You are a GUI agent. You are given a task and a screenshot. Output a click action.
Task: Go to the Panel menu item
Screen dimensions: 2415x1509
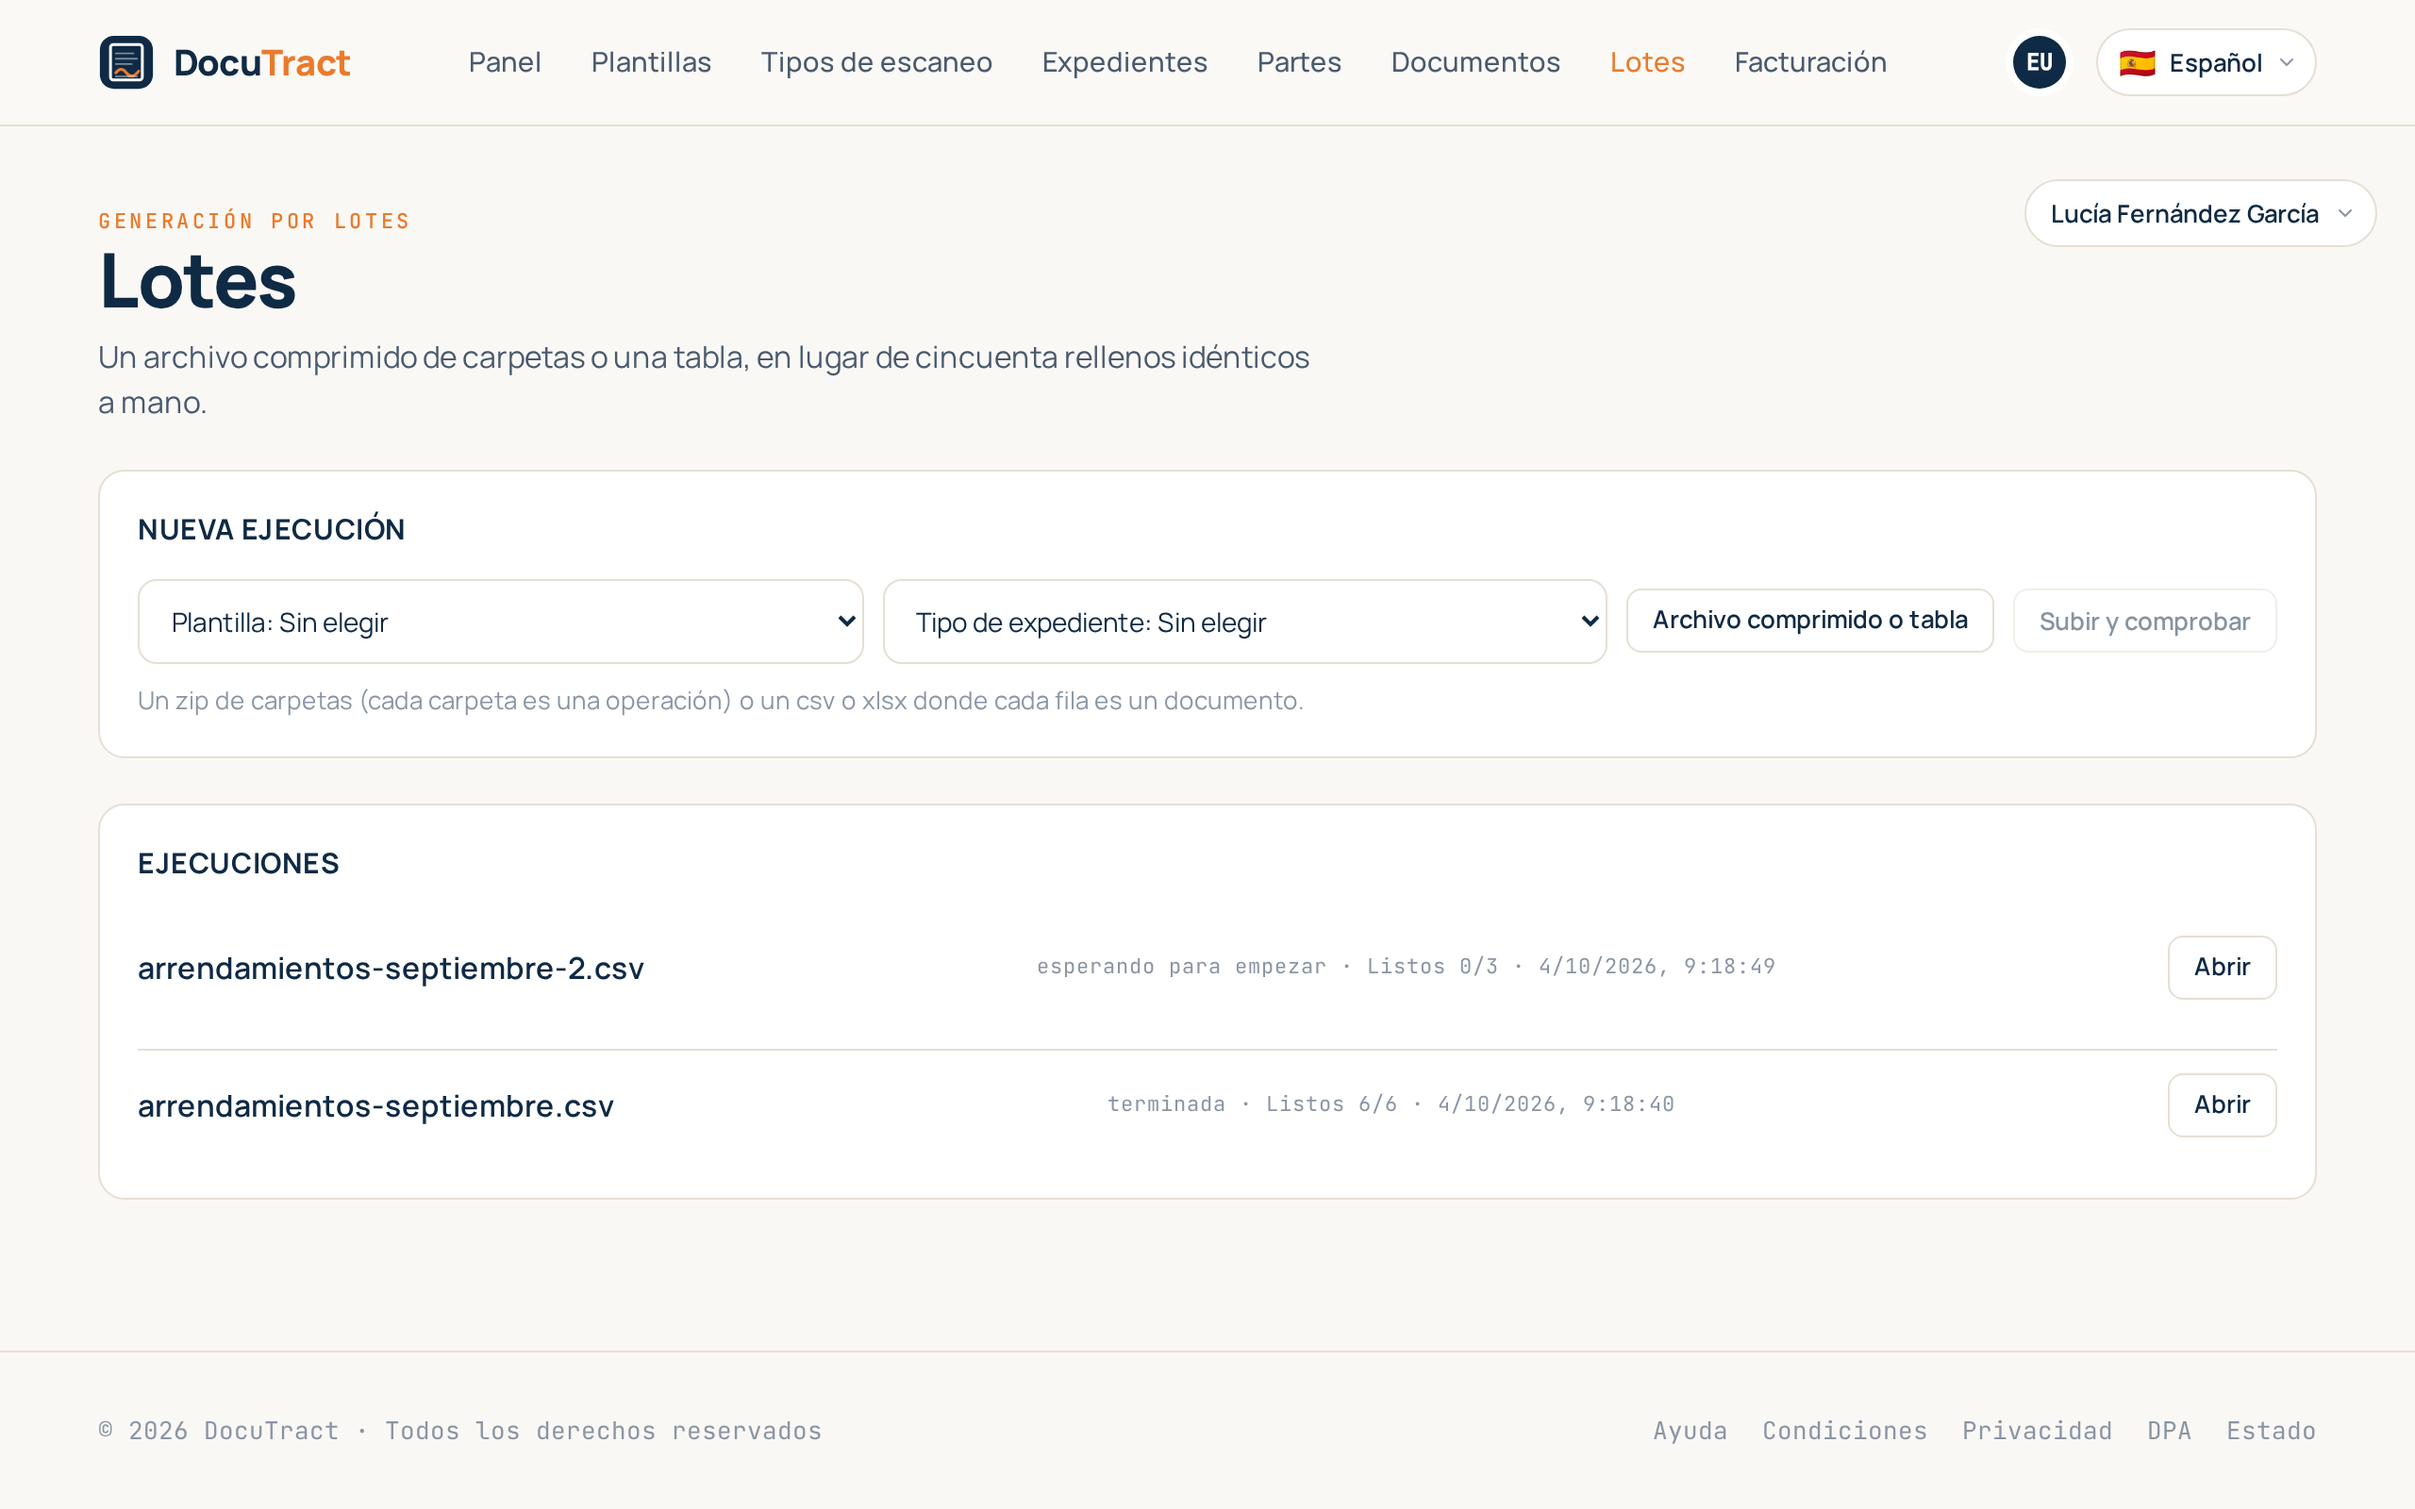pos(505,62)
